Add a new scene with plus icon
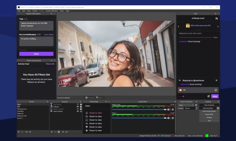This screenshot has height=141, width=236. coord(19,132)
